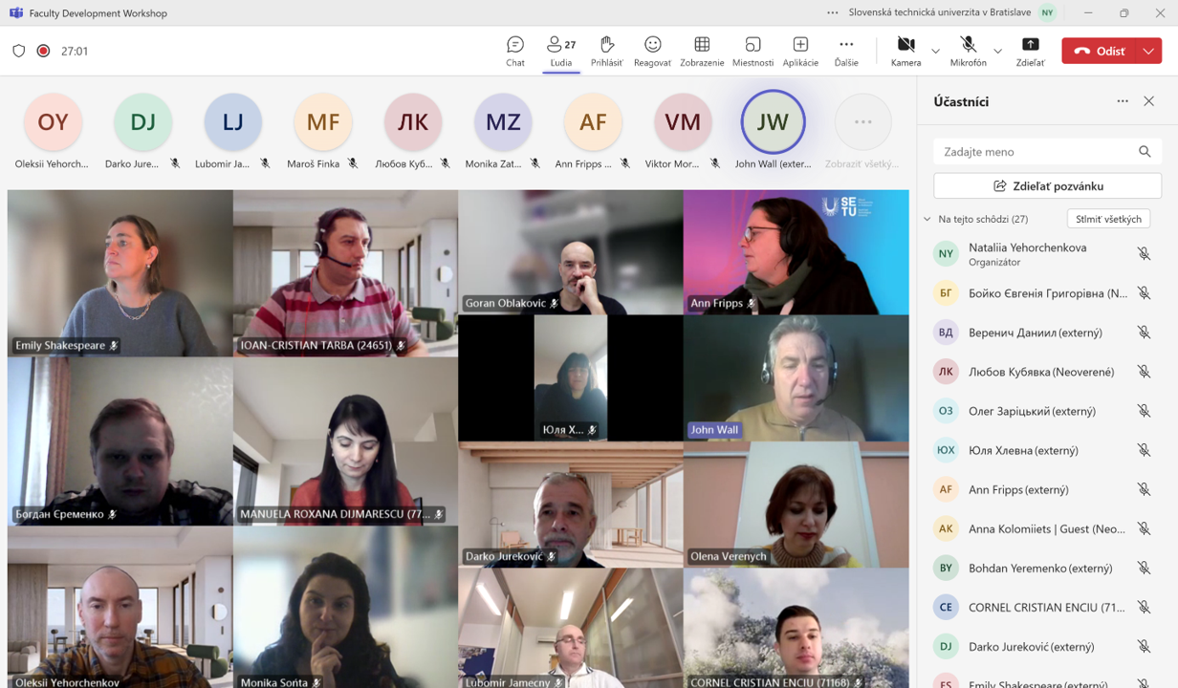
Task: Open Zobrazenie view layout options
Action: point(702,51)
